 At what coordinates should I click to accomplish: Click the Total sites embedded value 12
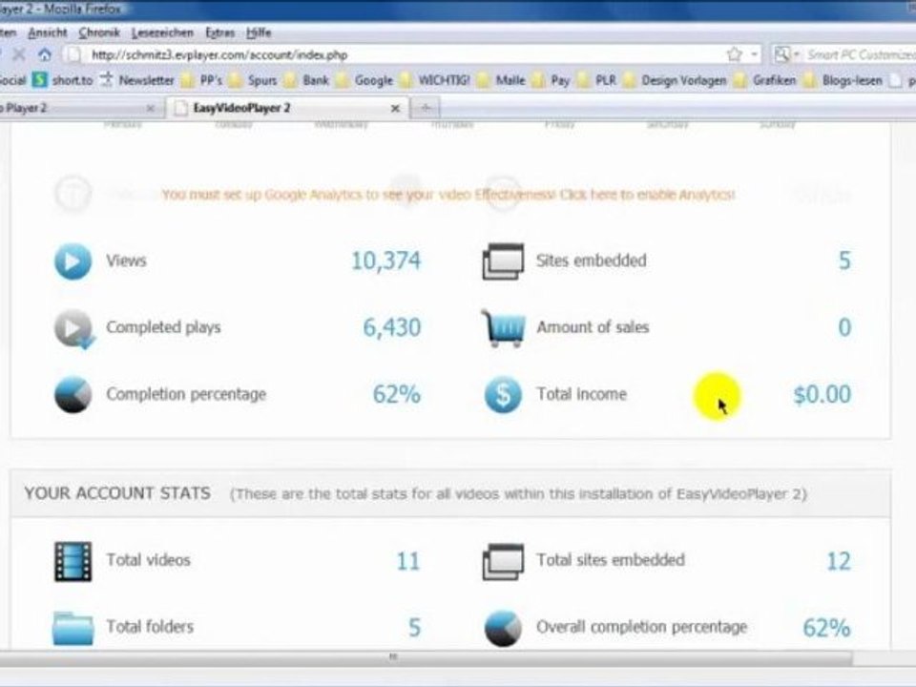pyautogui.click(x=839, y=561)
